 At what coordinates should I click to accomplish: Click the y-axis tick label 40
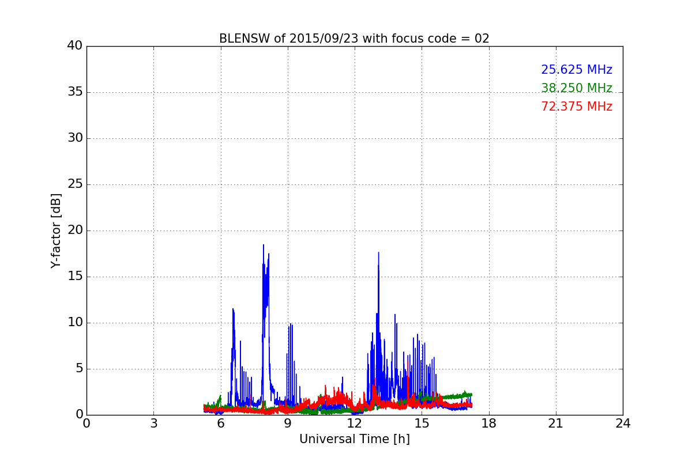point(74,46)
